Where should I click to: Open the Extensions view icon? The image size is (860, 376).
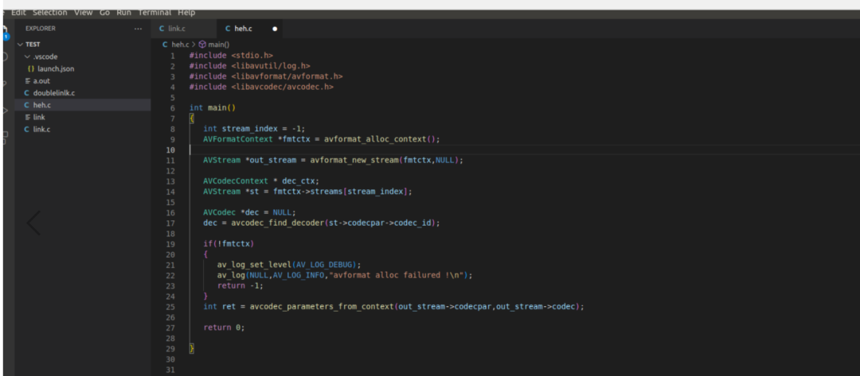(4, 136)
